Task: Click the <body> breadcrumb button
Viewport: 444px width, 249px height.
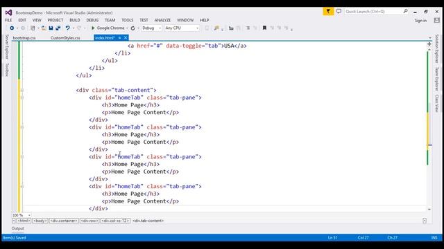Action: [40, 221]
